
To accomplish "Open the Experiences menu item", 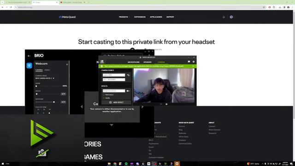I will click(140, 17).
